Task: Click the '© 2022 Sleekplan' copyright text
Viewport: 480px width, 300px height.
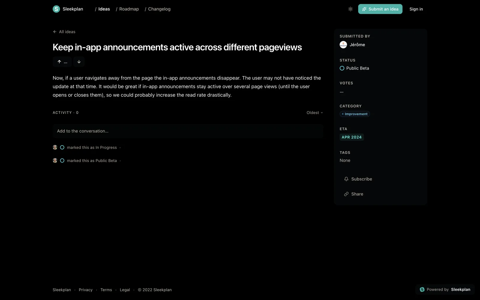Action: pyautogui.click(x=155, y=290)
